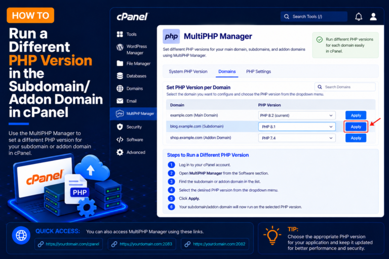Viewport: 389px width, 259px height.
Task: Click the Quick Access globe icon
Action: tap(21, 235)
